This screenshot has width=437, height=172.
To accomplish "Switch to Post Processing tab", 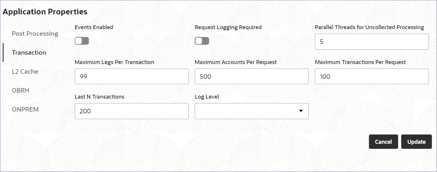I will (x=35, y=34).
